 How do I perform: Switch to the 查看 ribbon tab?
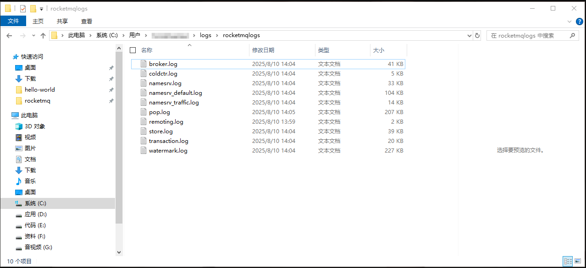(87, 21)
